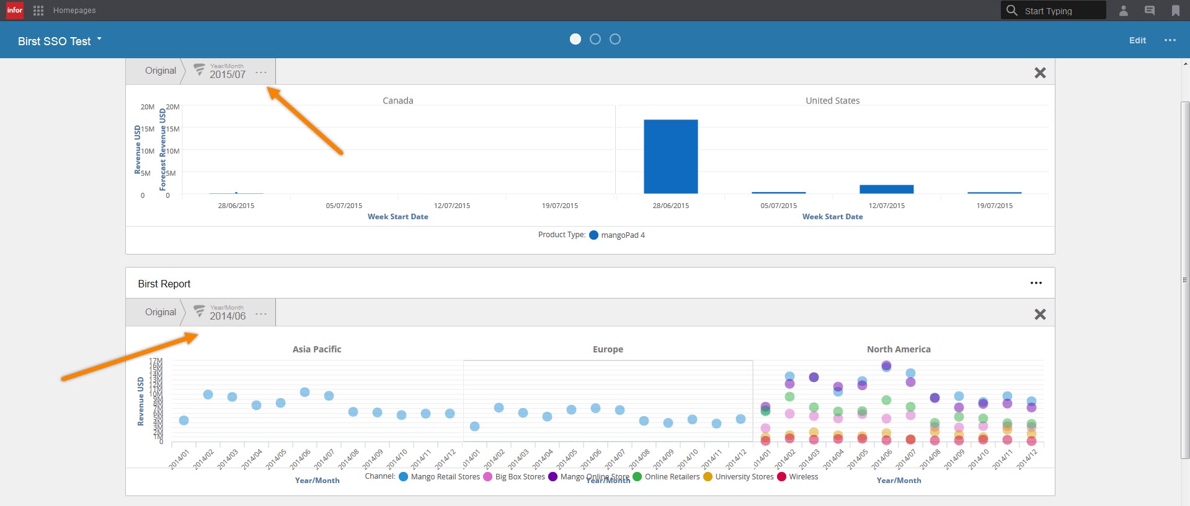Click the Asia Pacific chart heading
The height and width of the screenshot is (506, 1190).
[x=317, y=349]
